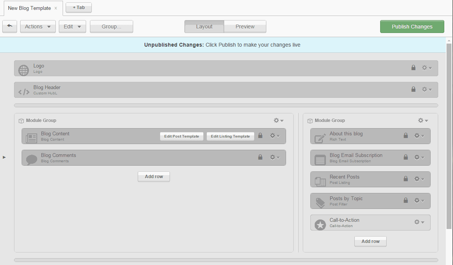The image size is (453, 265).
Task: Click the Blog Content newspaper icon
Action: (31, 138)
